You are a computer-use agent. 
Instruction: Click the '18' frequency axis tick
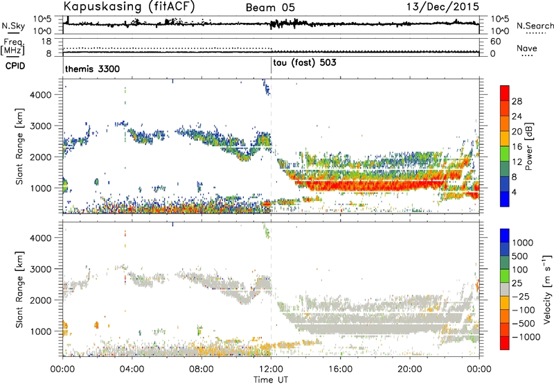click(x=46, y=42)
